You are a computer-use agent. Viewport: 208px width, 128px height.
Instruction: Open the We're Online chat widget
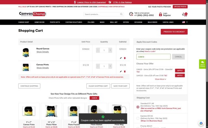[x=202, y=64]
